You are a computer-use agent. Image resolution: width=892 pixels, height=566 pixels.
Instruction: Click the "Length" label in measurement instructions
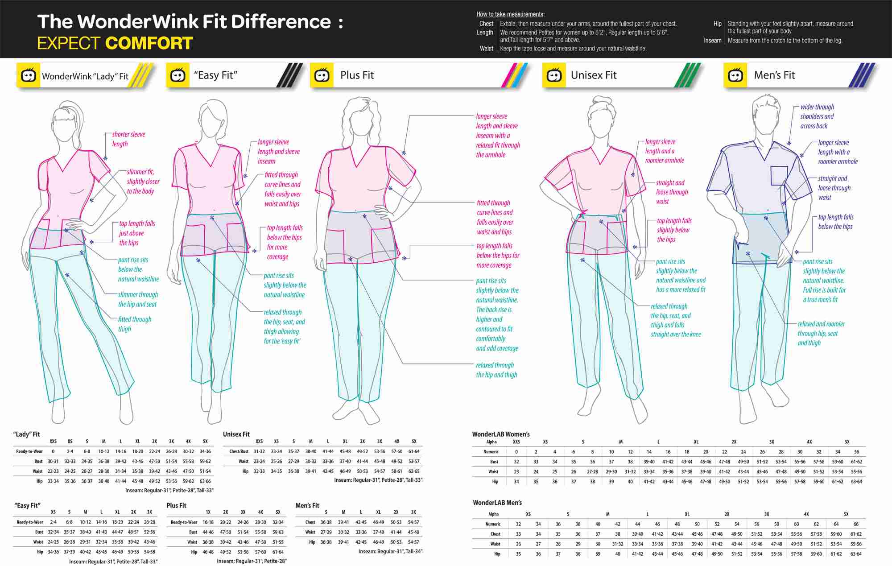click(x=484, y=32)
